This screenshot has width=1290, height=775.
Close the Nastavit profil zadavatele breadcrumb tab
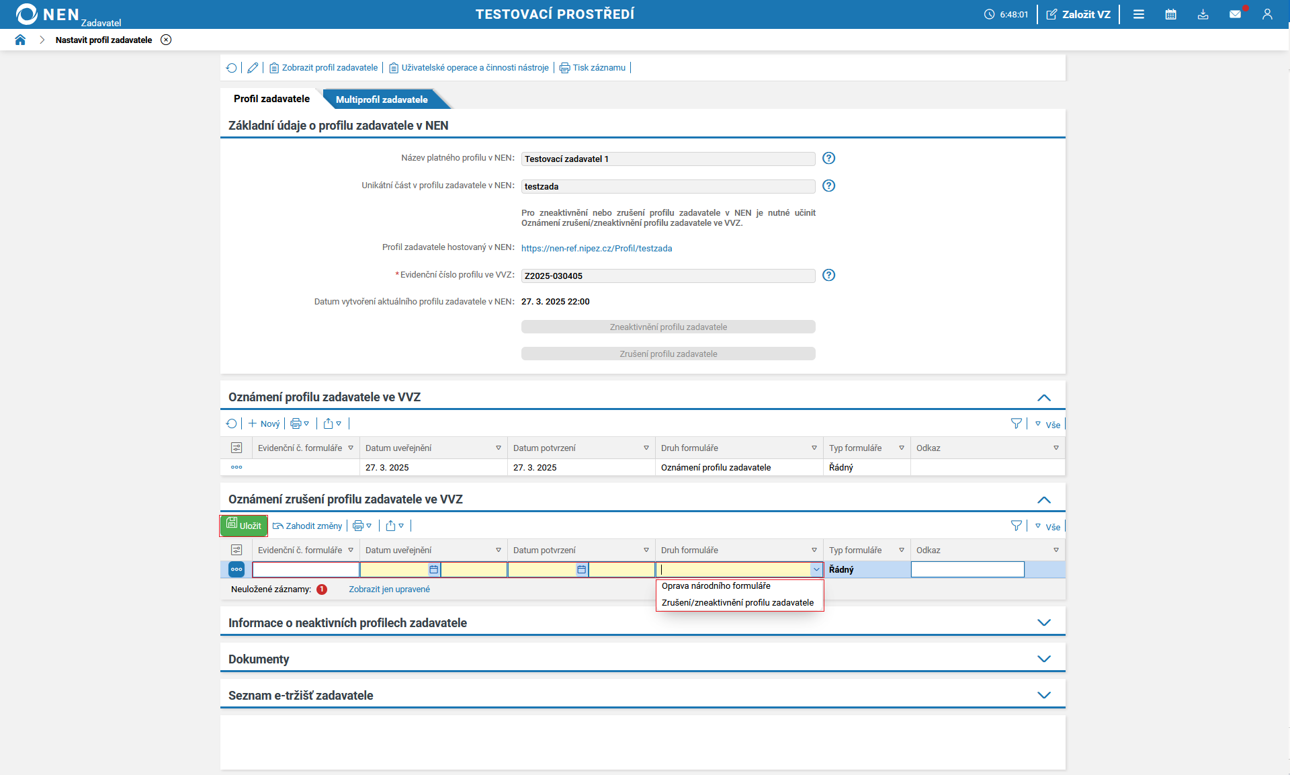click(166, 40)
